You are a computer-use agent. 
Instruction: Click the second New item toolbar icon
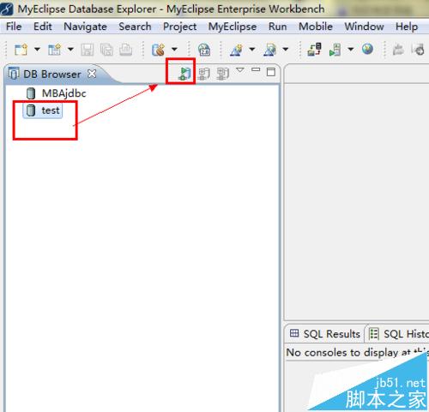click(55, 50)
